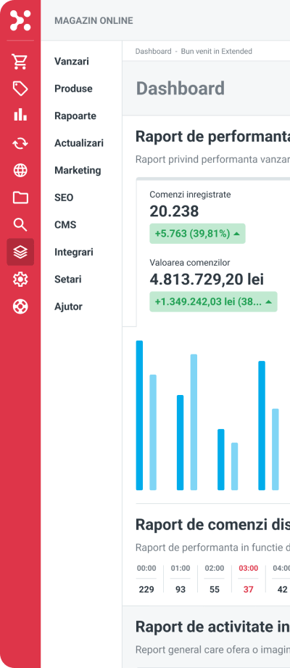The height and width of the screenshot is (668, 290).
Task: Open the bar chart reports icon
Action: (x=20, y=115)
